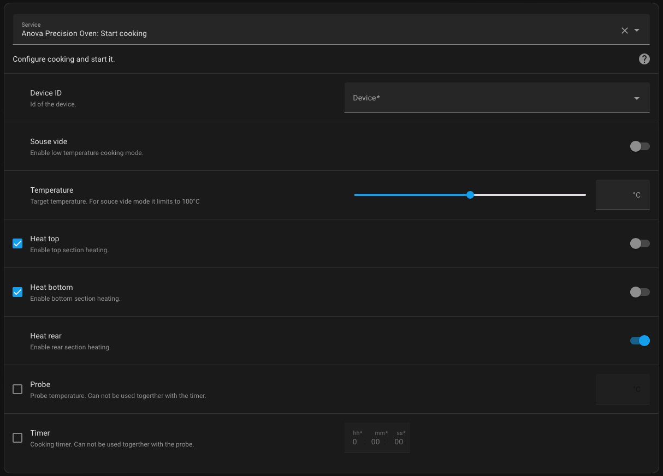Click the help question mark icon
663x476 pixels.
pos(644,59)
